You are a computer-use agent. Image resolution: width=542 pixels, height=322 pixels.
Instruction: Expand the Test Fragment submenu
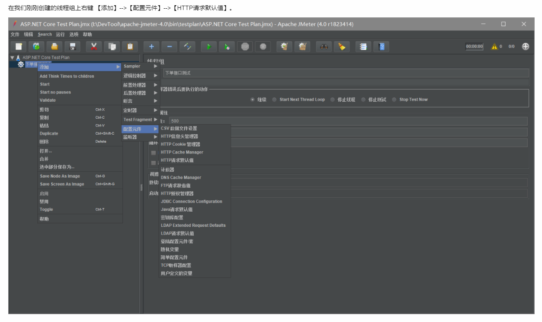[x=140, y=120]
